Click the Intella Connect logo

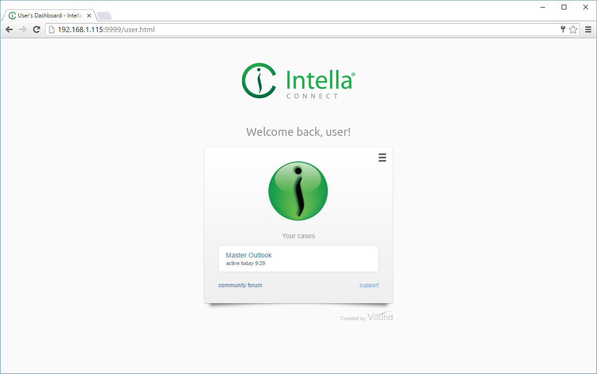pos(298,80)
